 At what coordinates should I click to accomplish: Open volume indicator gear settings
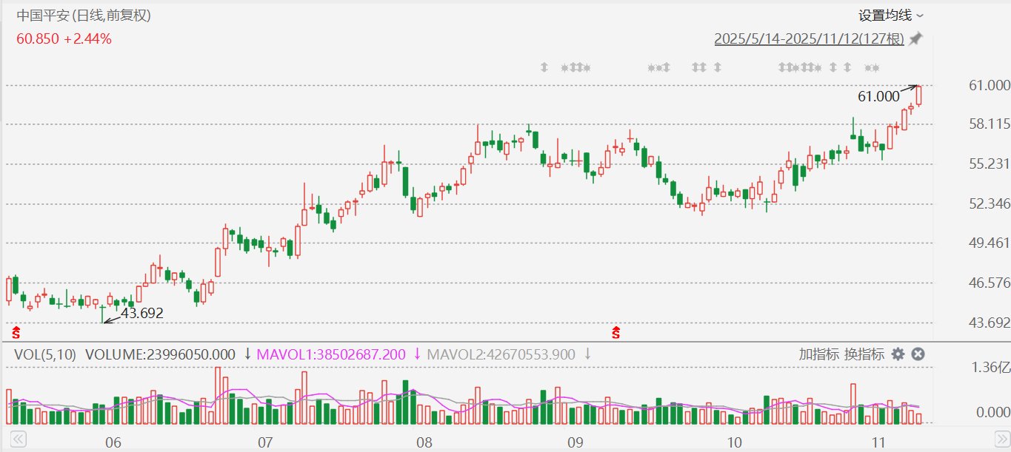click(898, 354)
